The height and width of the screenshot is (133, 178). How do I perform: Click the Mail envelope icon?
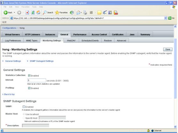point(78,12)
